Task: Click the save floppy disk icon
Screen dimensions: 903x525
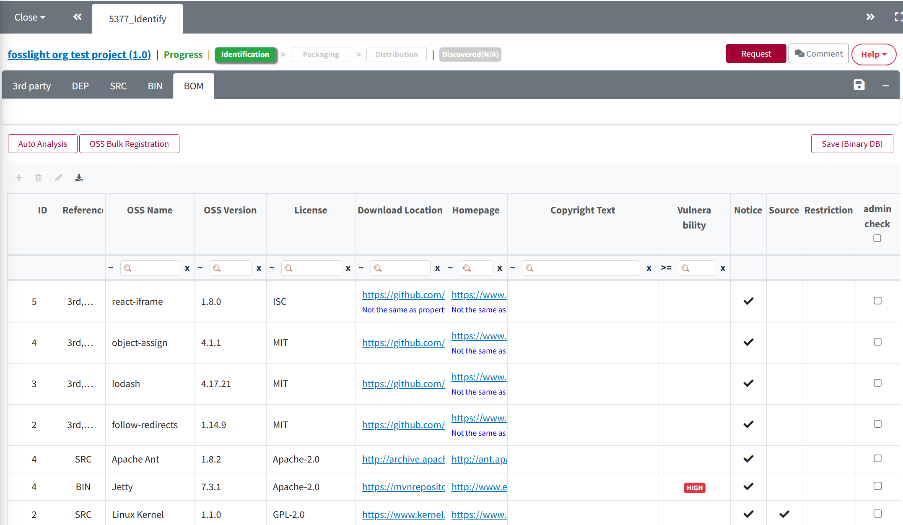Action: point(859,85)
